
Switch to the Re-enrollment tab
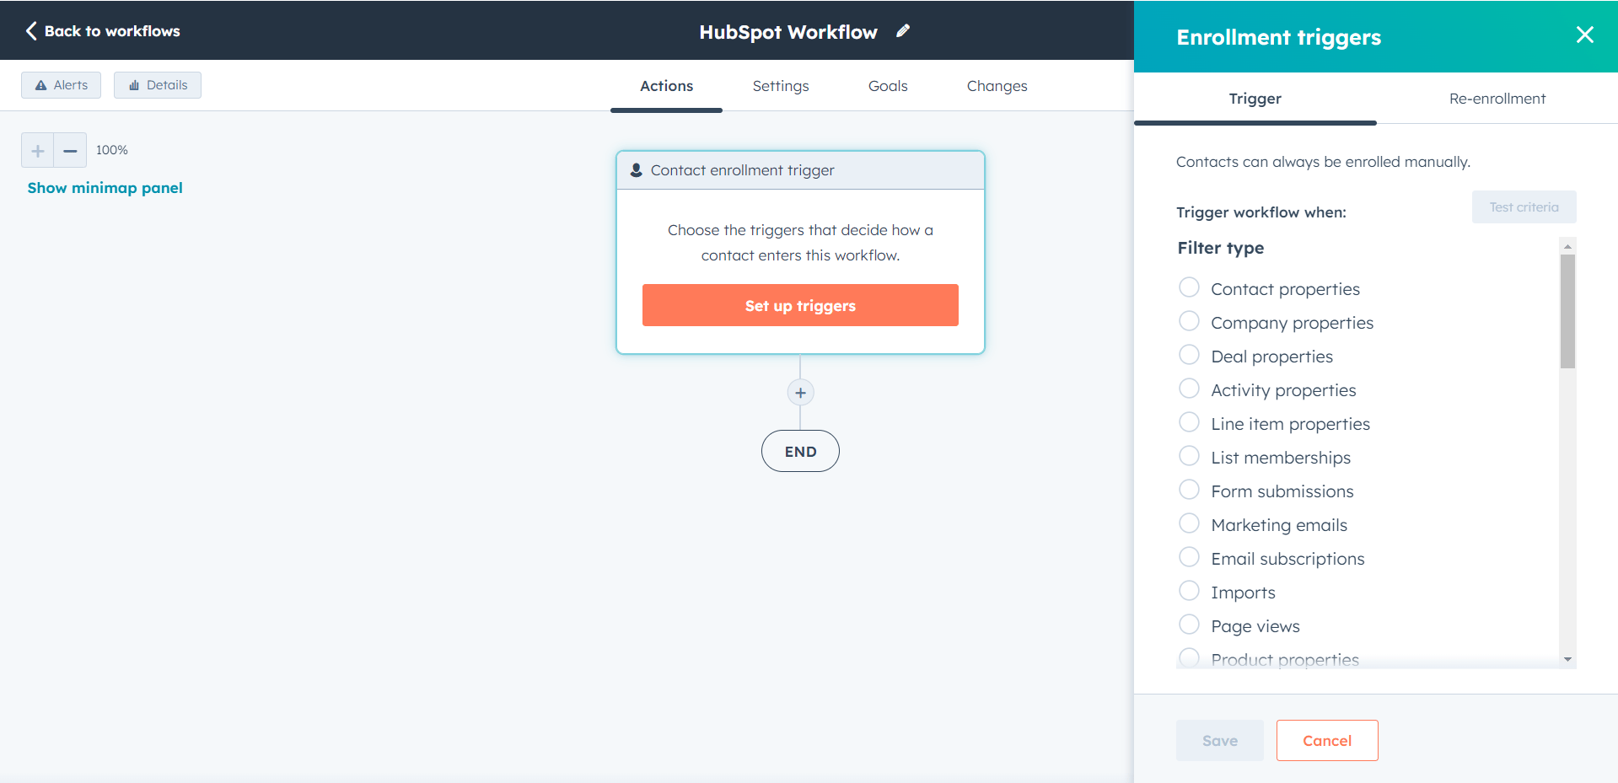tap(1497, 99)
